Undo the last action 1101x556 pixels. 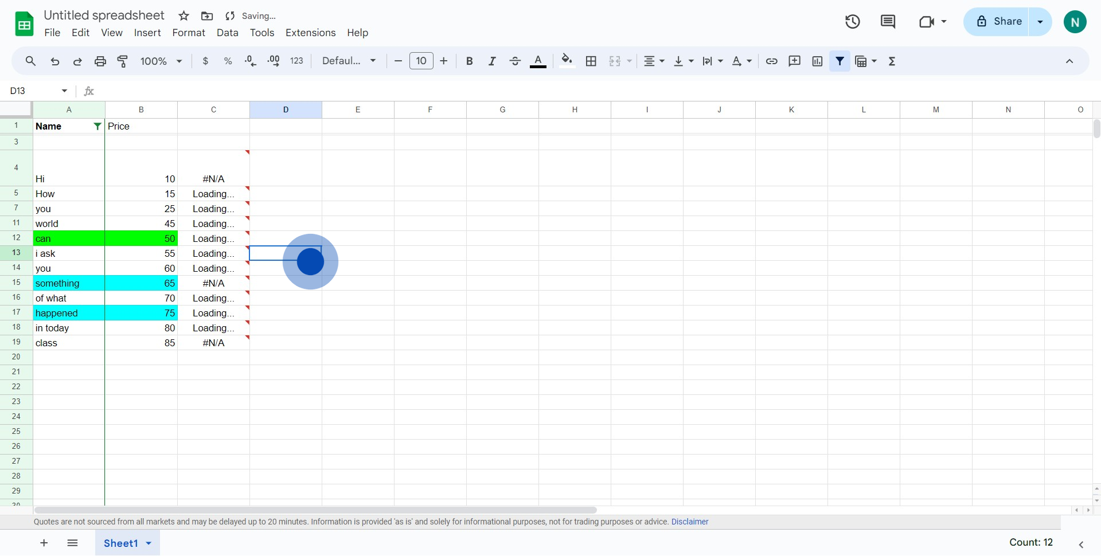pos(54,61)
